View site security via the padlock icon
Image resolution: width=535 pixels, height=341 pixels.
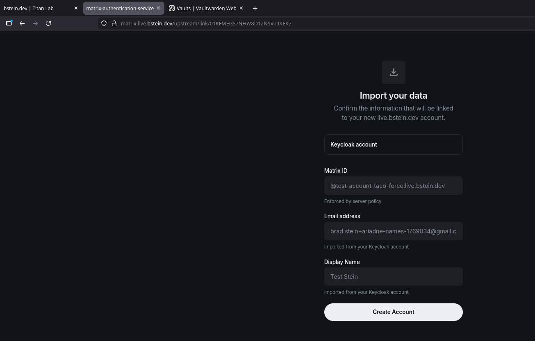114,23
